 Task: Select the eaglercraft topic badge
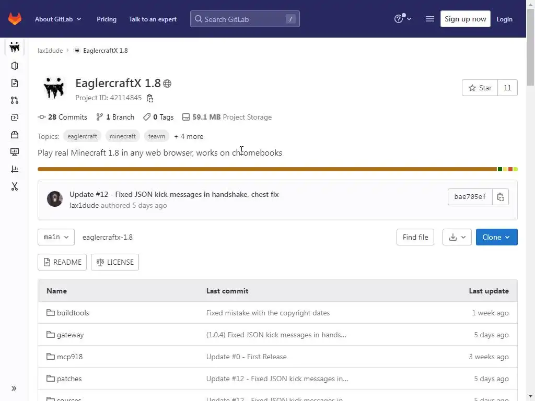[82, 136]
